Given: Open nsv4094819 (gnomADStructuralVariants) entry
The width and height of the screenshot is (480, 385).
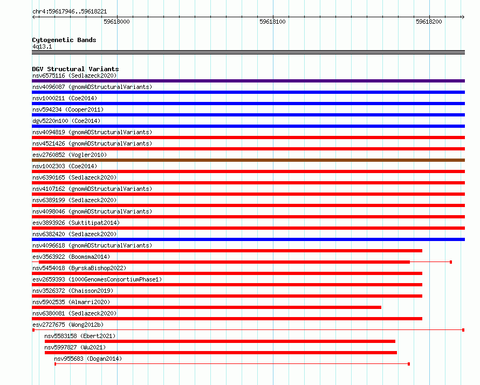Looking at the screenshot, I should tap(92, 132).
